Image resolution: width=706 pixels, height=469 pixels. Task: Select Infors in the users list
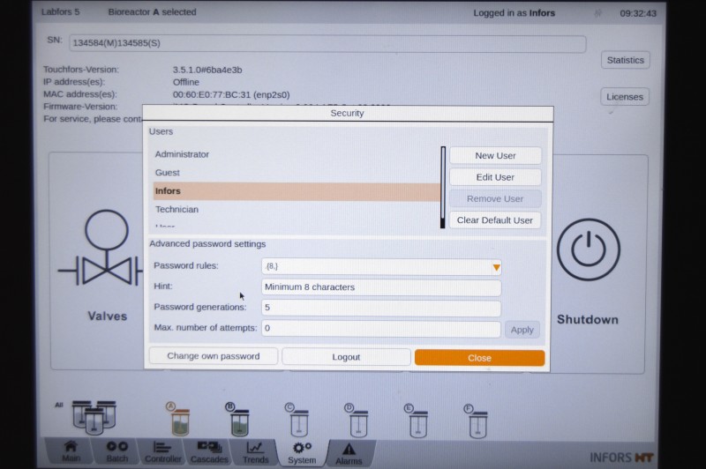click(x=297, y=191)
